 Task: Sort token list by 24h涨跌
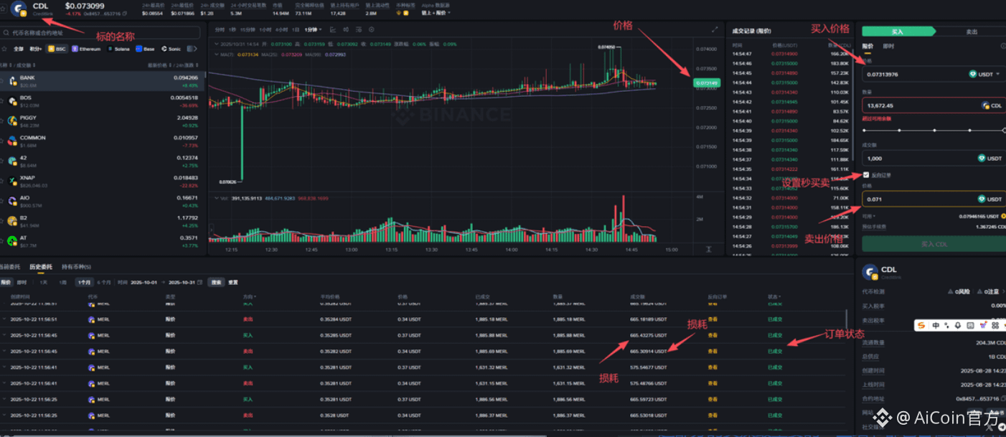click(188, 65)
